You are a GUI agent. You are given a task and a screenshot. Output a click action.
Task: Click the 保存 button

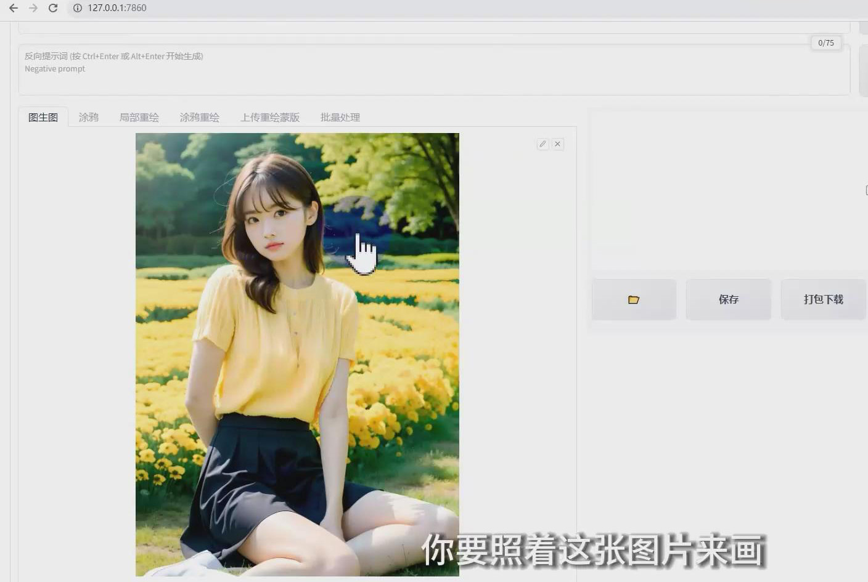(x=729, y=299)
